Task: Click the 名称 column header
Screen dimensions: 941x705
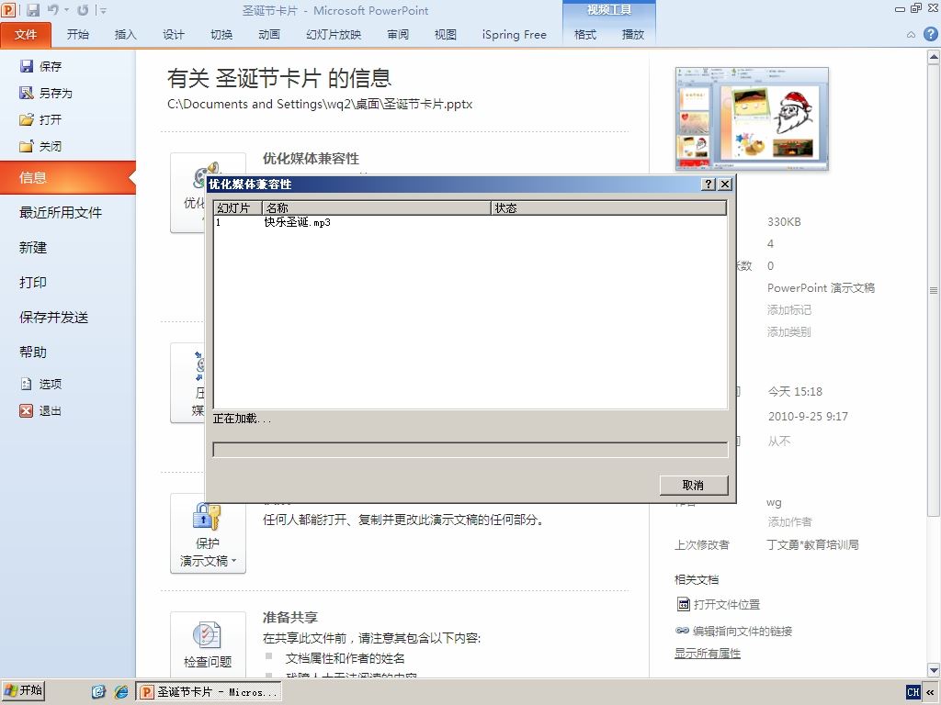Action: 377,208
